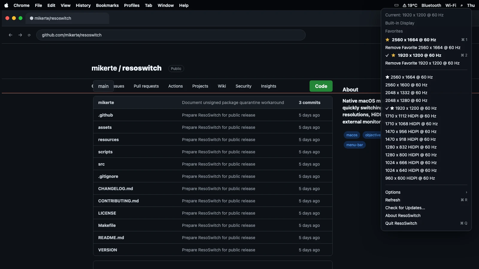Open Spotlight search magnifier in menu bar
The height and width of the screenshot is (269, 479).
click(x=462, y=5)
